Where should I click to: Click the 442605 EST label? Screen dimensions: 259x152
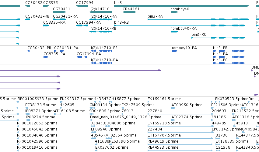tap(67, 105)
